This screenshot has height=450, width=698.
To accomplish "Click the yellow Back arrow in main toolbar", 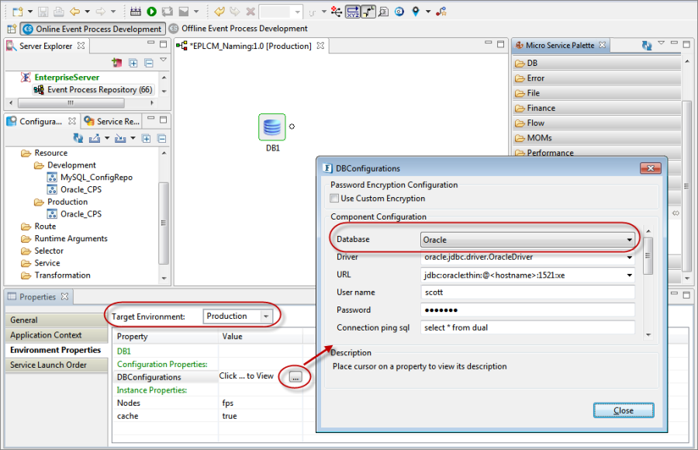I will [x=74, y=12].
